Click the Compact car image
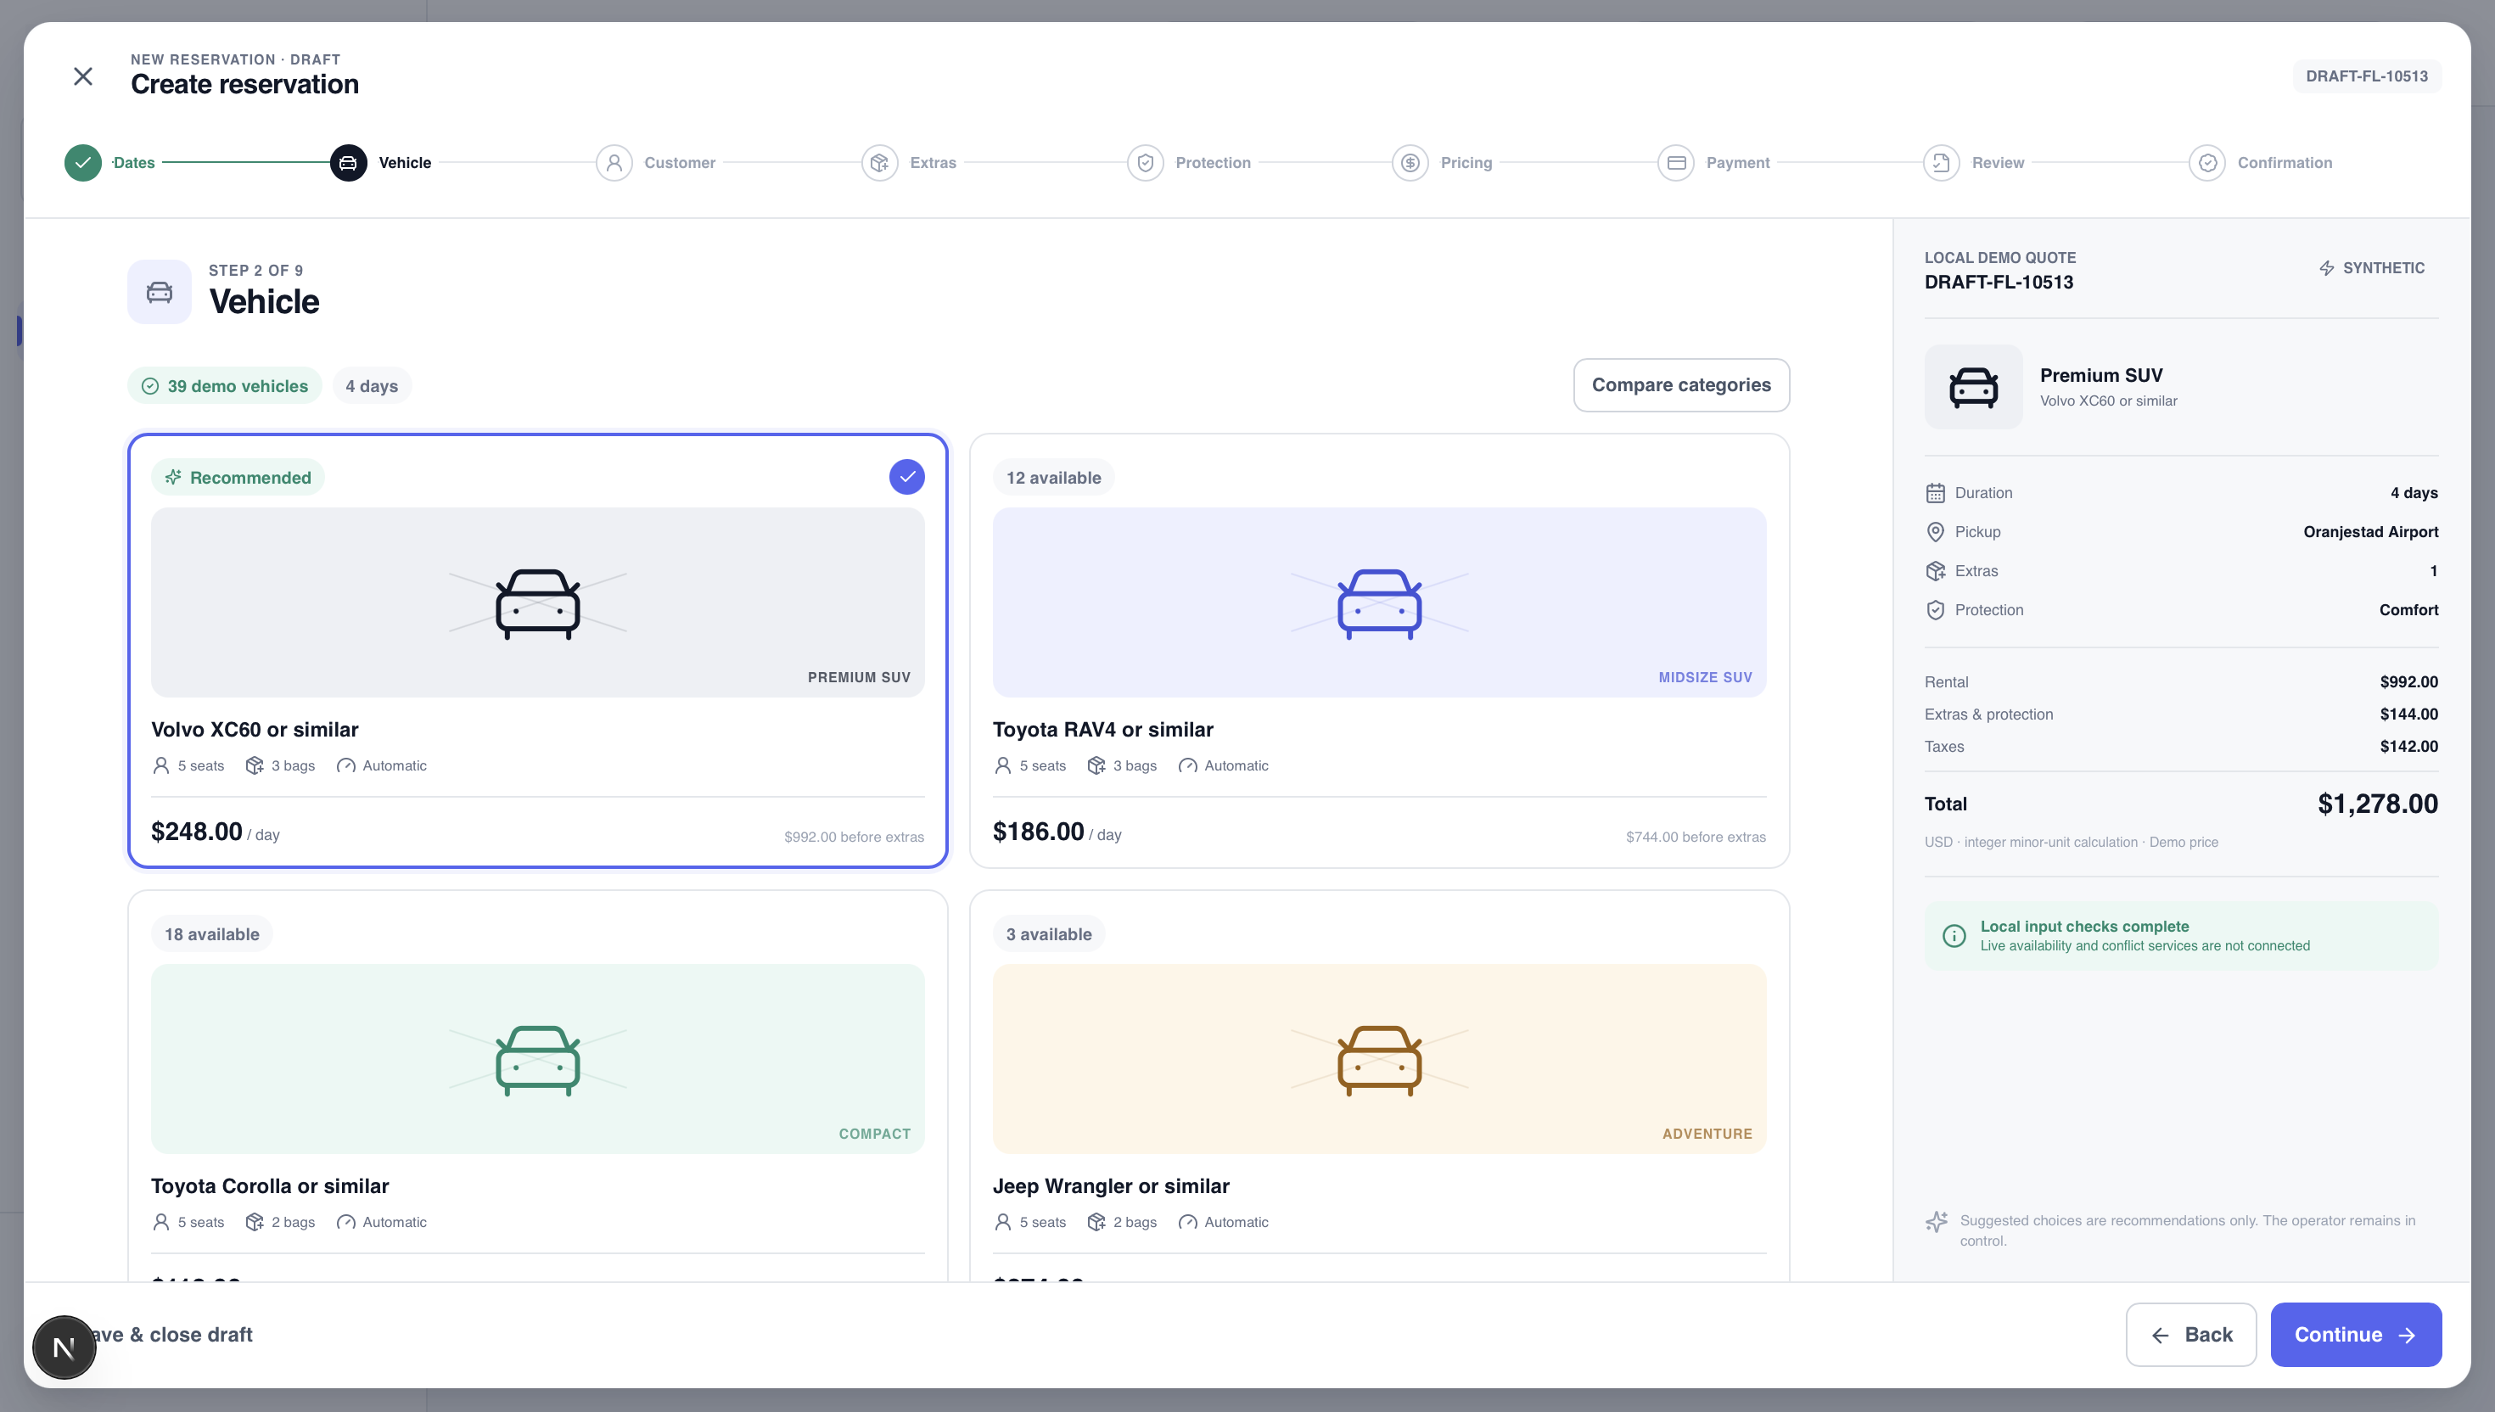The height and width of the screenshot is (1412, 2495). [537, 1059]
